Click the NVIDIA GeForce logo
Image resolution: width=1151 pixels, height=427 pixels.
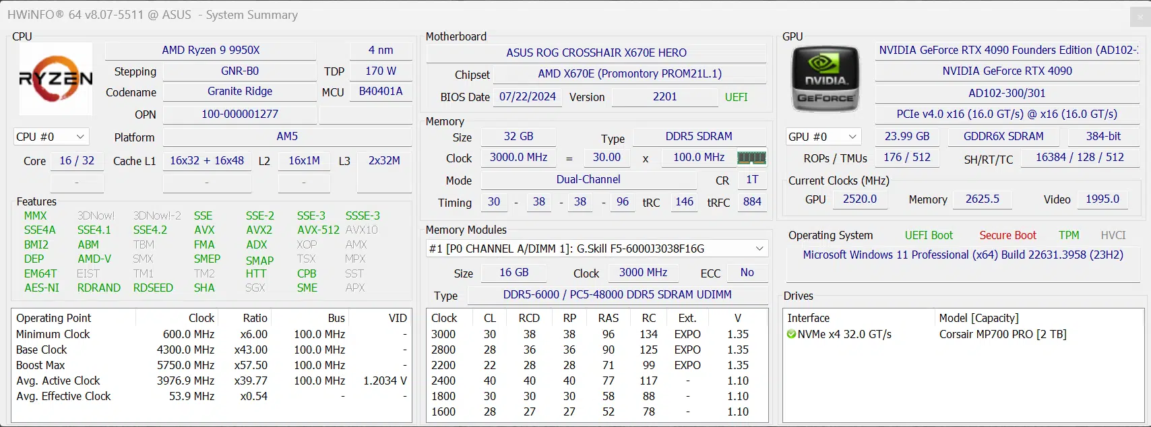tap(826, 79)
